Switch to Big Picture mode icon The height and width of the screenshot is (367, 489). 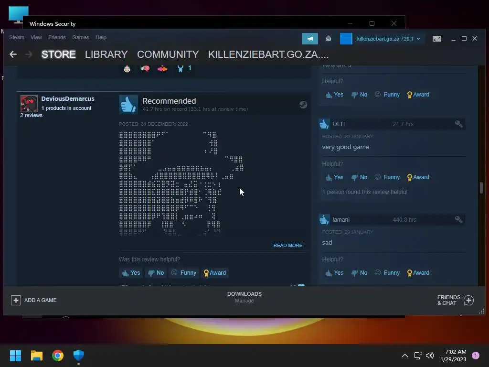[436, 39]
